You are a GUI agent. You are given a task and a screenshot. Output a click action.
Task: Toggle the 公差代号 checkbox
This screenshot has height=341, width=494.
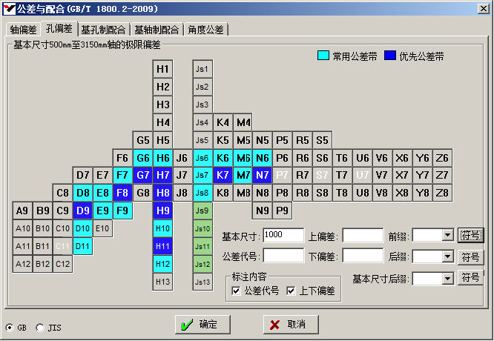pyautogui.click(x=237, y=291)
